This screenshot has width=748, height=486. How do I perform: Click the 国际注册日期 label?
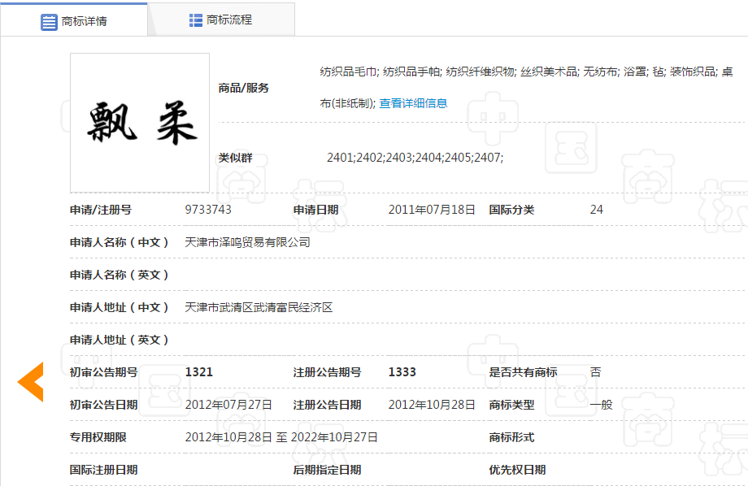[103, 470]
